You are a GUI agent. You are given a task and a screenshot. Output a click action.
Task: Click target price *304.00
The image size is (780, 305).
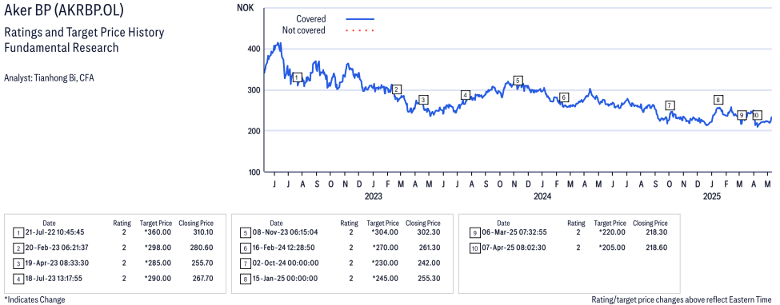pos(385,232)
